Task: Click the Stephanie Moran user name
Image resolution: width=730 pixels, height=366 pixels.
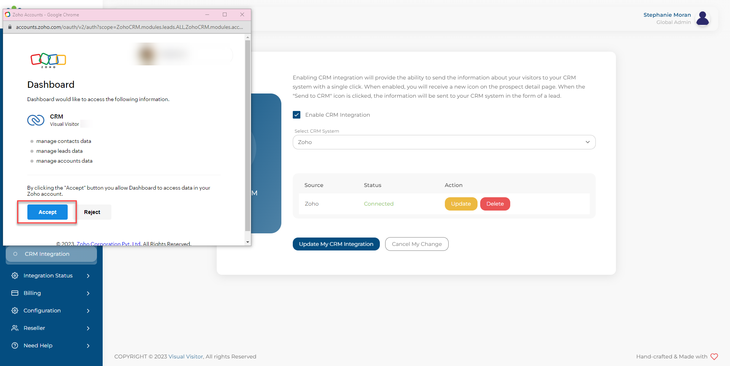Action: click(667, 15)
